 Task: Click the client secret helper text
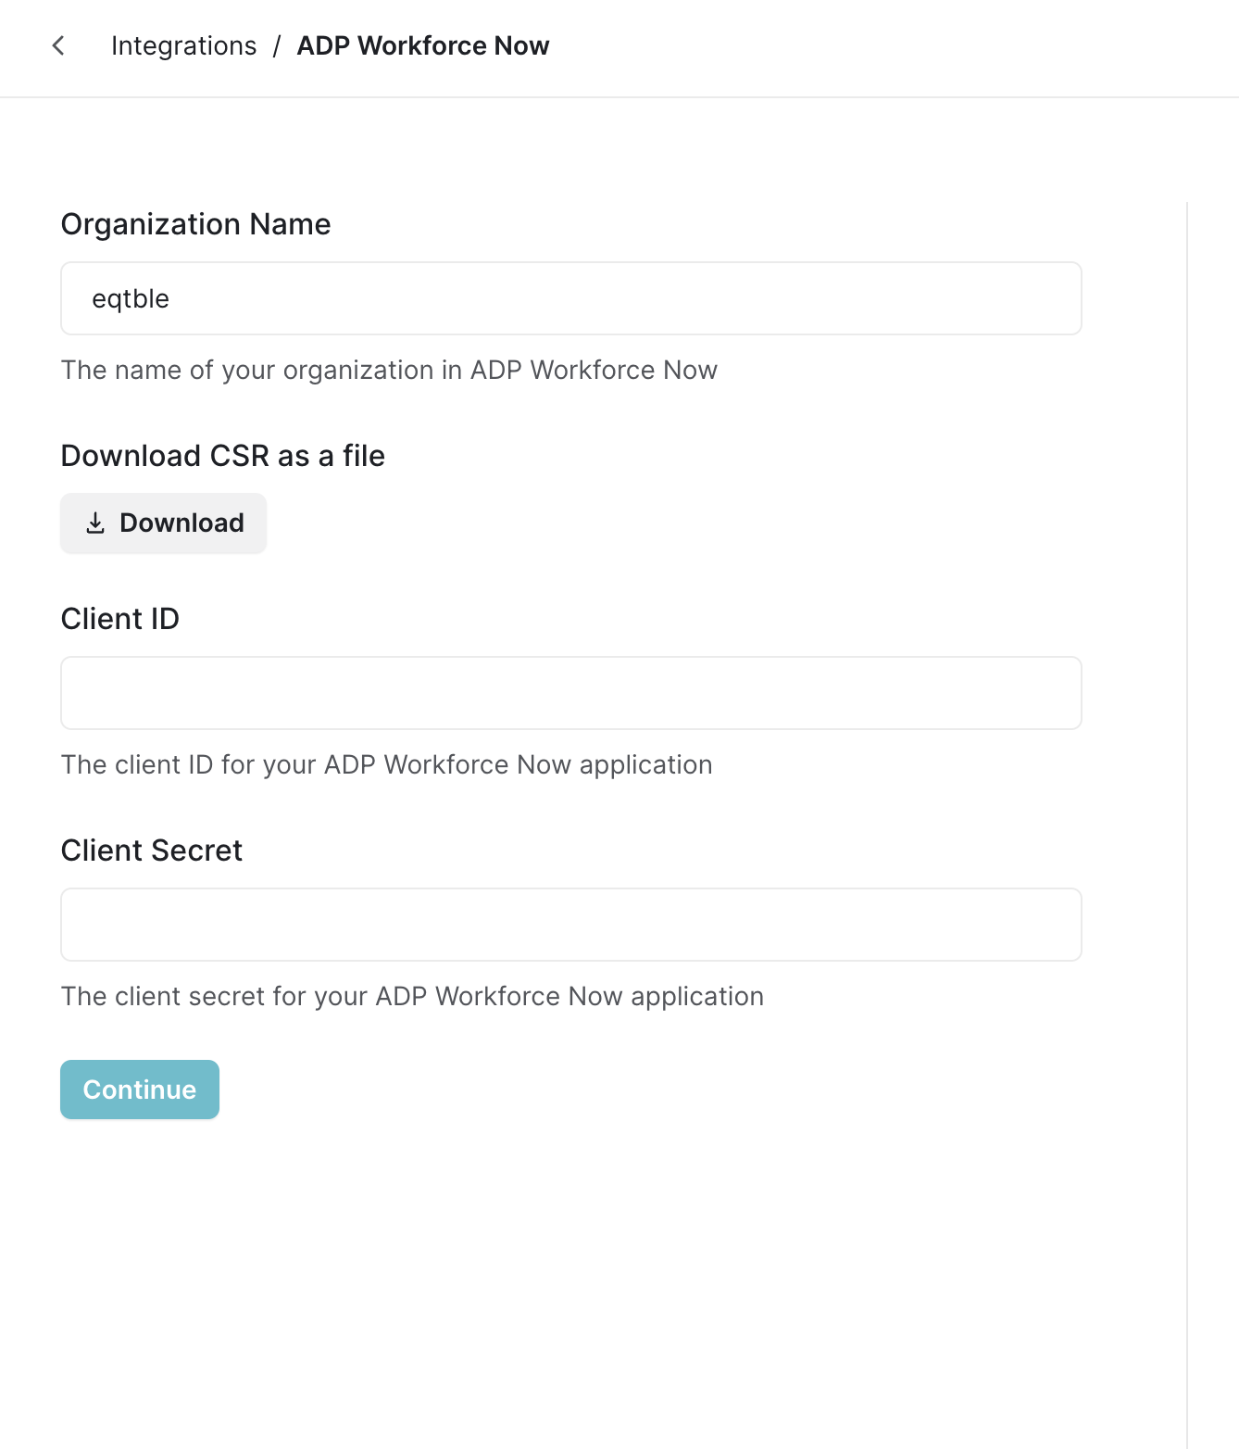click(x=412, y=996)
